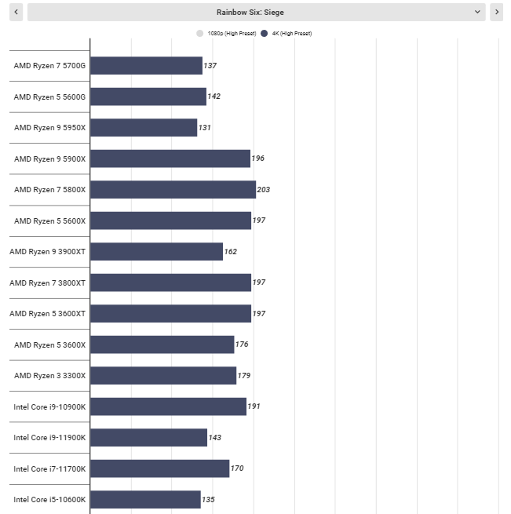The image size is (511, 514).
Task: Click the Intel Core i9-10900K bar
Action: coord(168,406)
